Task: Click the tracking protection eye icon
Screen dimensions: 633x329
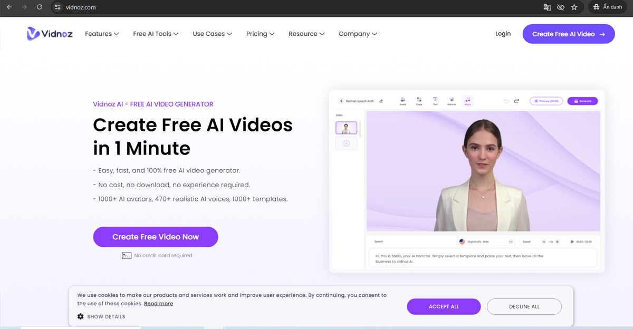Action: click(561, 7)
